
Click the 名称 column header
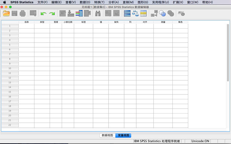click(x=27, y=22)
